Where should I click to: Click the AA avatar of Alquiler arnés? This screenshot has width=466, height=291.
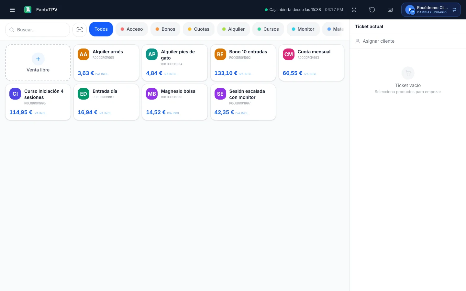click(83, 54)
